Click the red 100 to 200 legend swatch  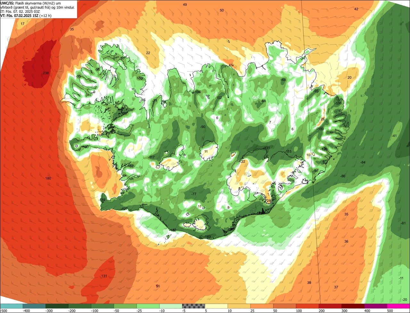tap(307, 306)
